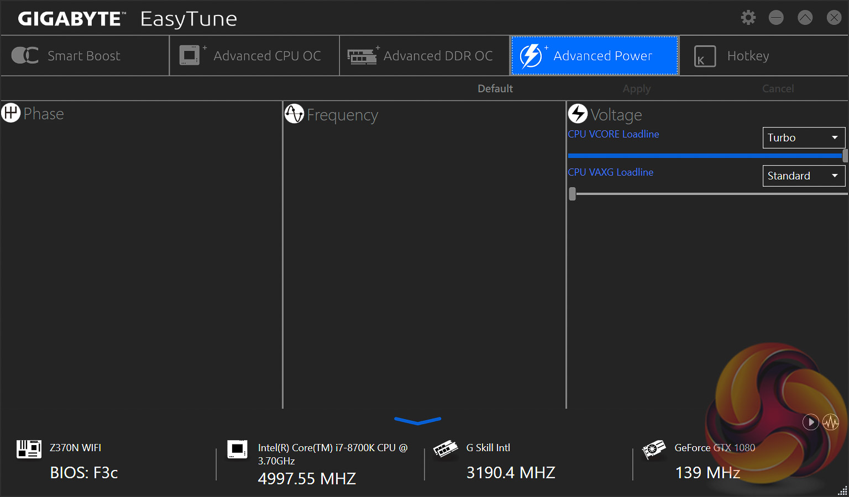
Task: Click the CPU VCORE Loadline label
Action: [x=614, y=134]
